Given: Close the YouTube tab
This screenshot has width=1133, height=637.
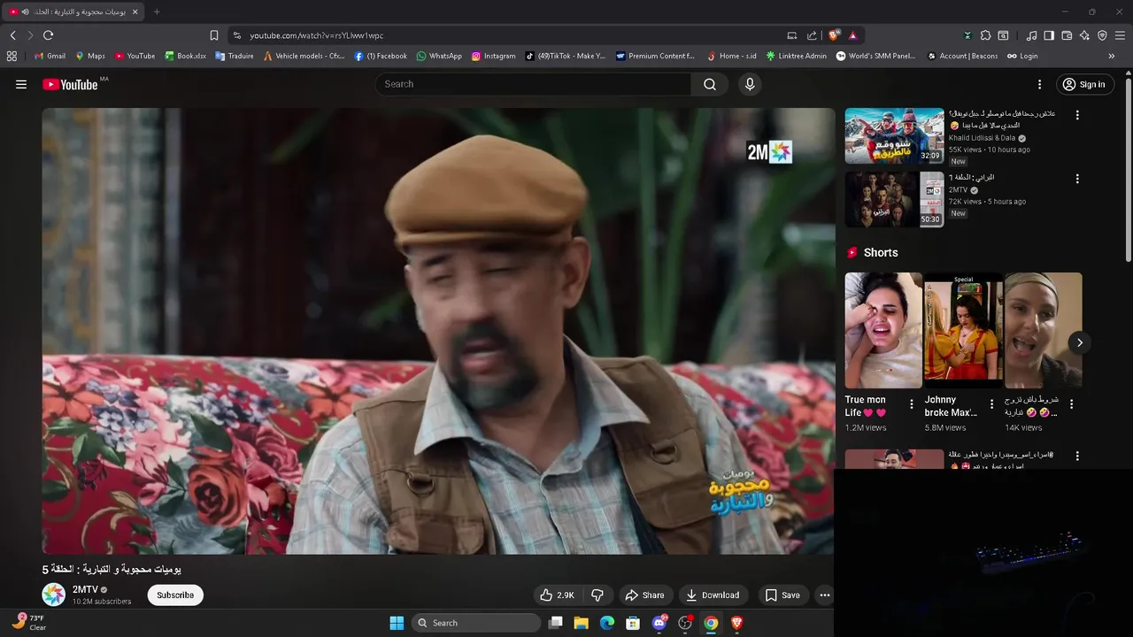Looking at the screenshot, I should (135, 12).
